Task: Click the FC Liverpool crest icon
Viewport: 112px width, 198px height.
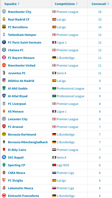Action: point(4,104)
